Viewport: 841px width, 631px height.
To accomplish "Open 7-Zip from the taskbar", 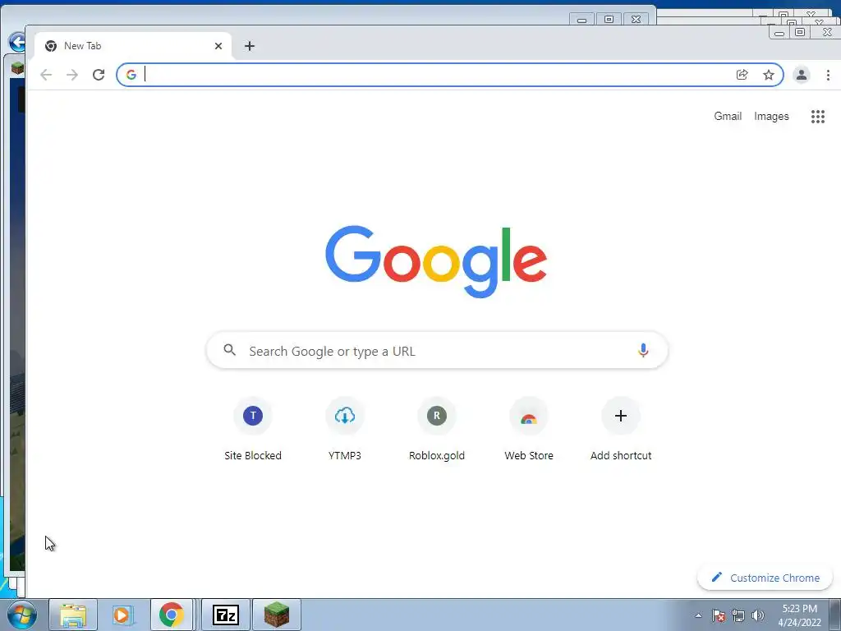I will (226, 615).
